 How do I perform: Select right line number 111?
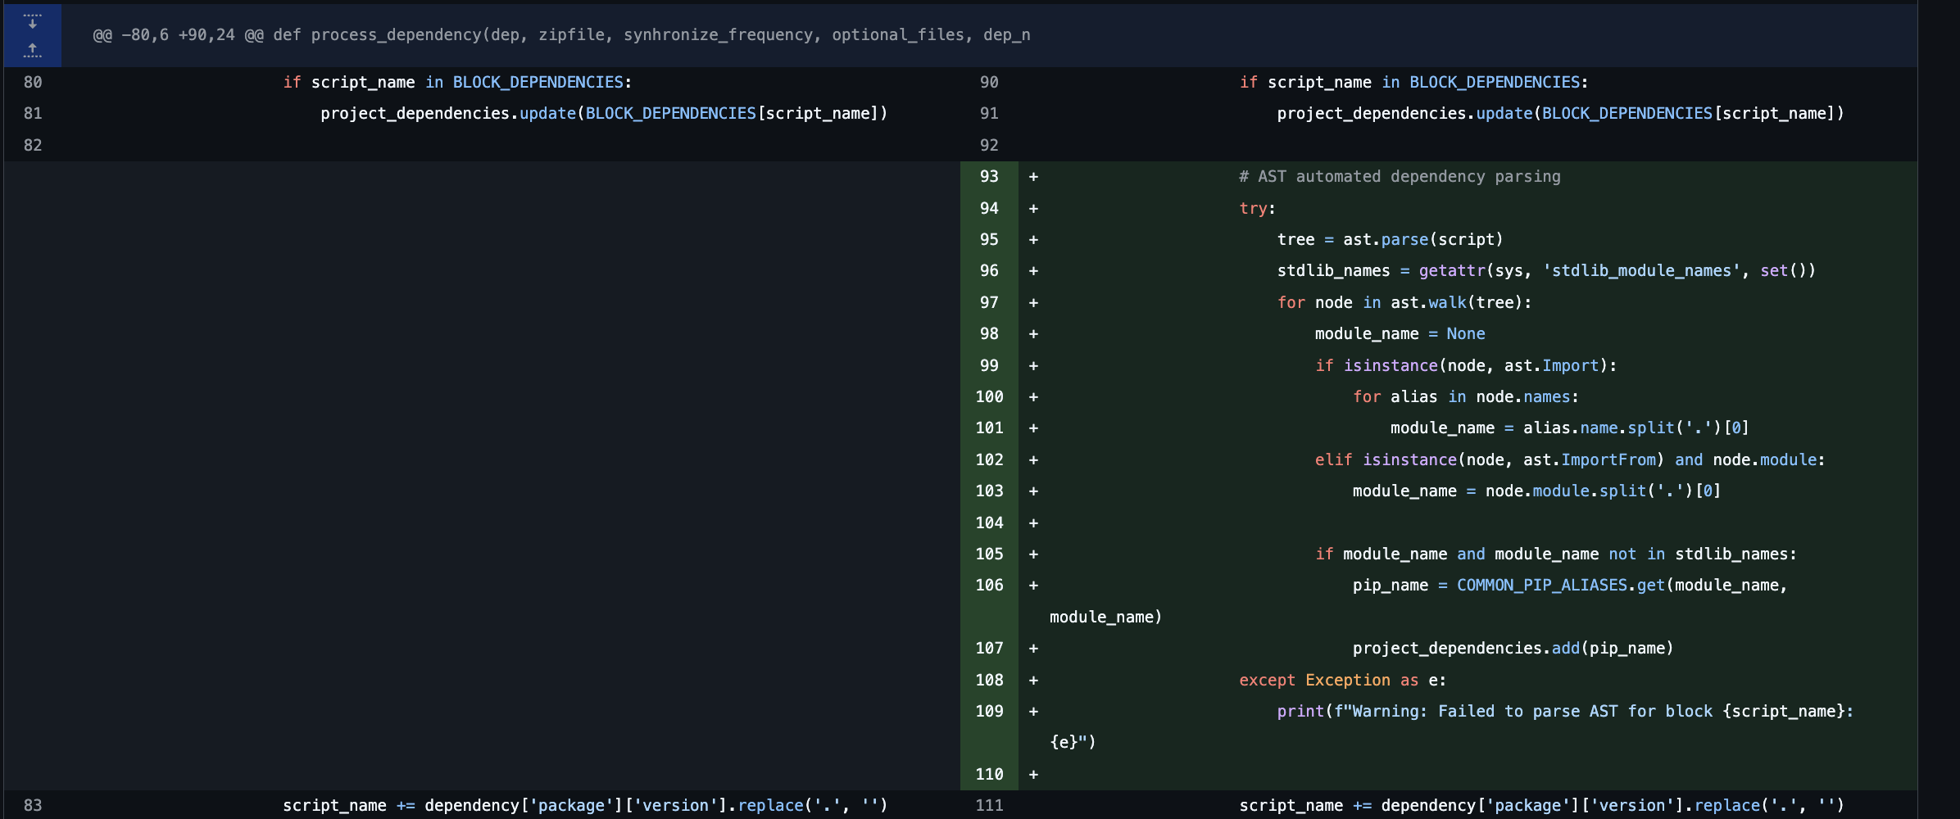[989, 805]
